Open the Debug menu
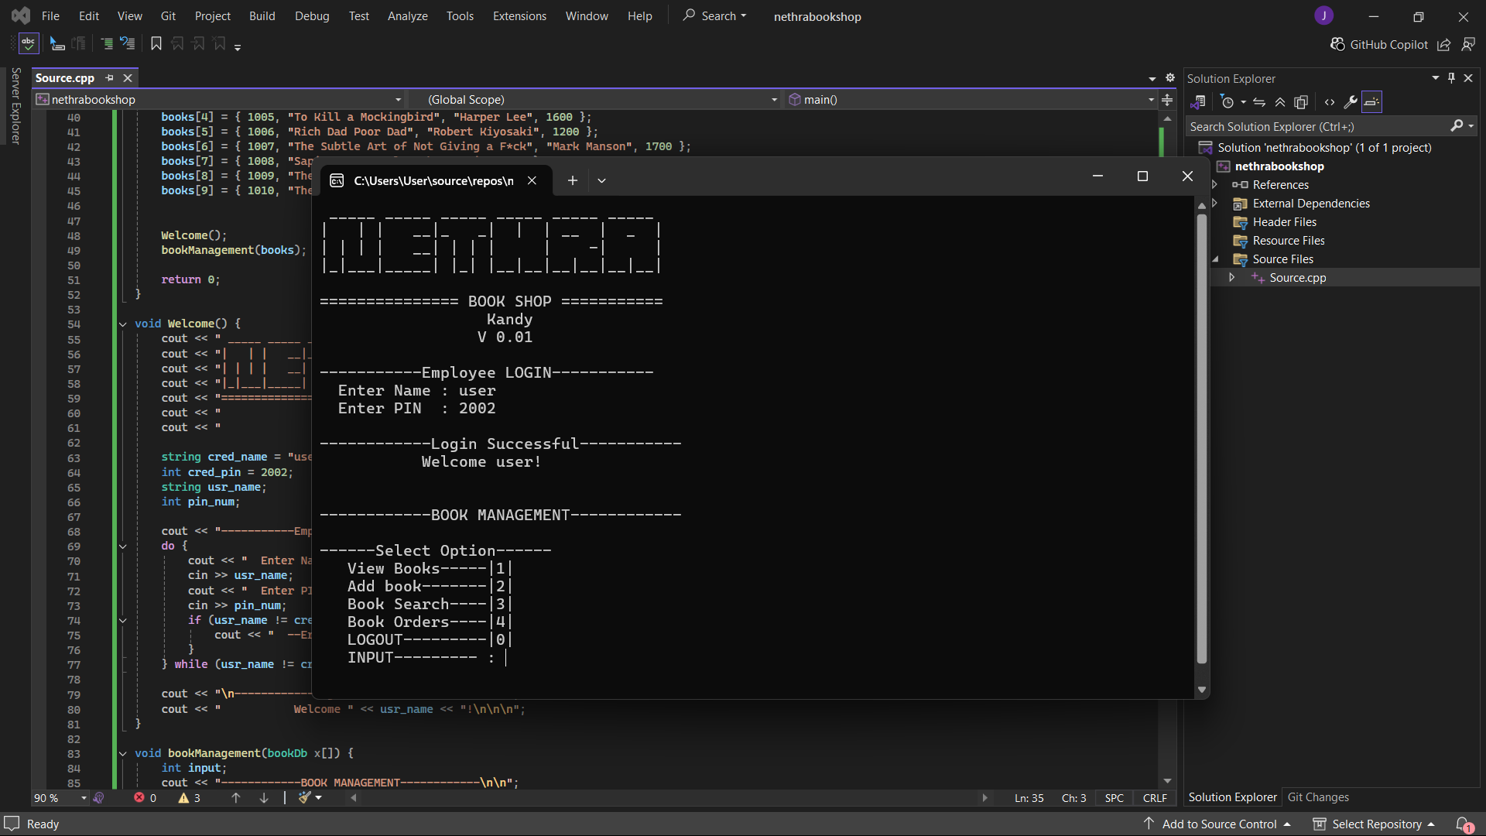 pos(311,16)
